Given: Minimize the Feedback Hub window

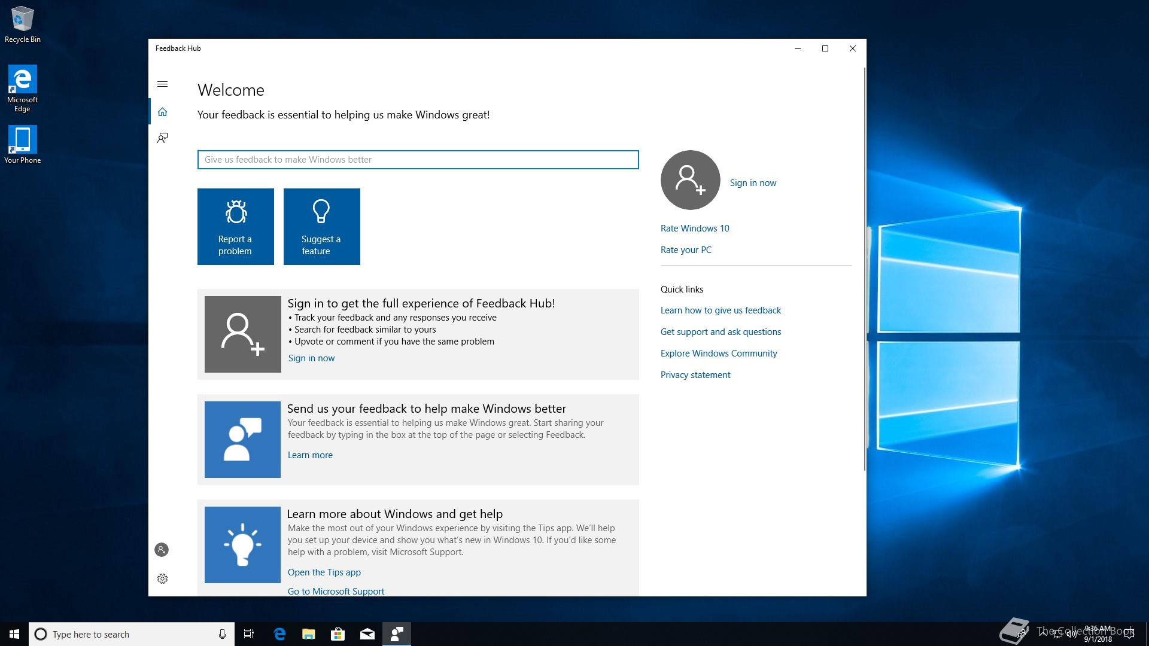Looking at the screenshot, I should coord(798,48).
